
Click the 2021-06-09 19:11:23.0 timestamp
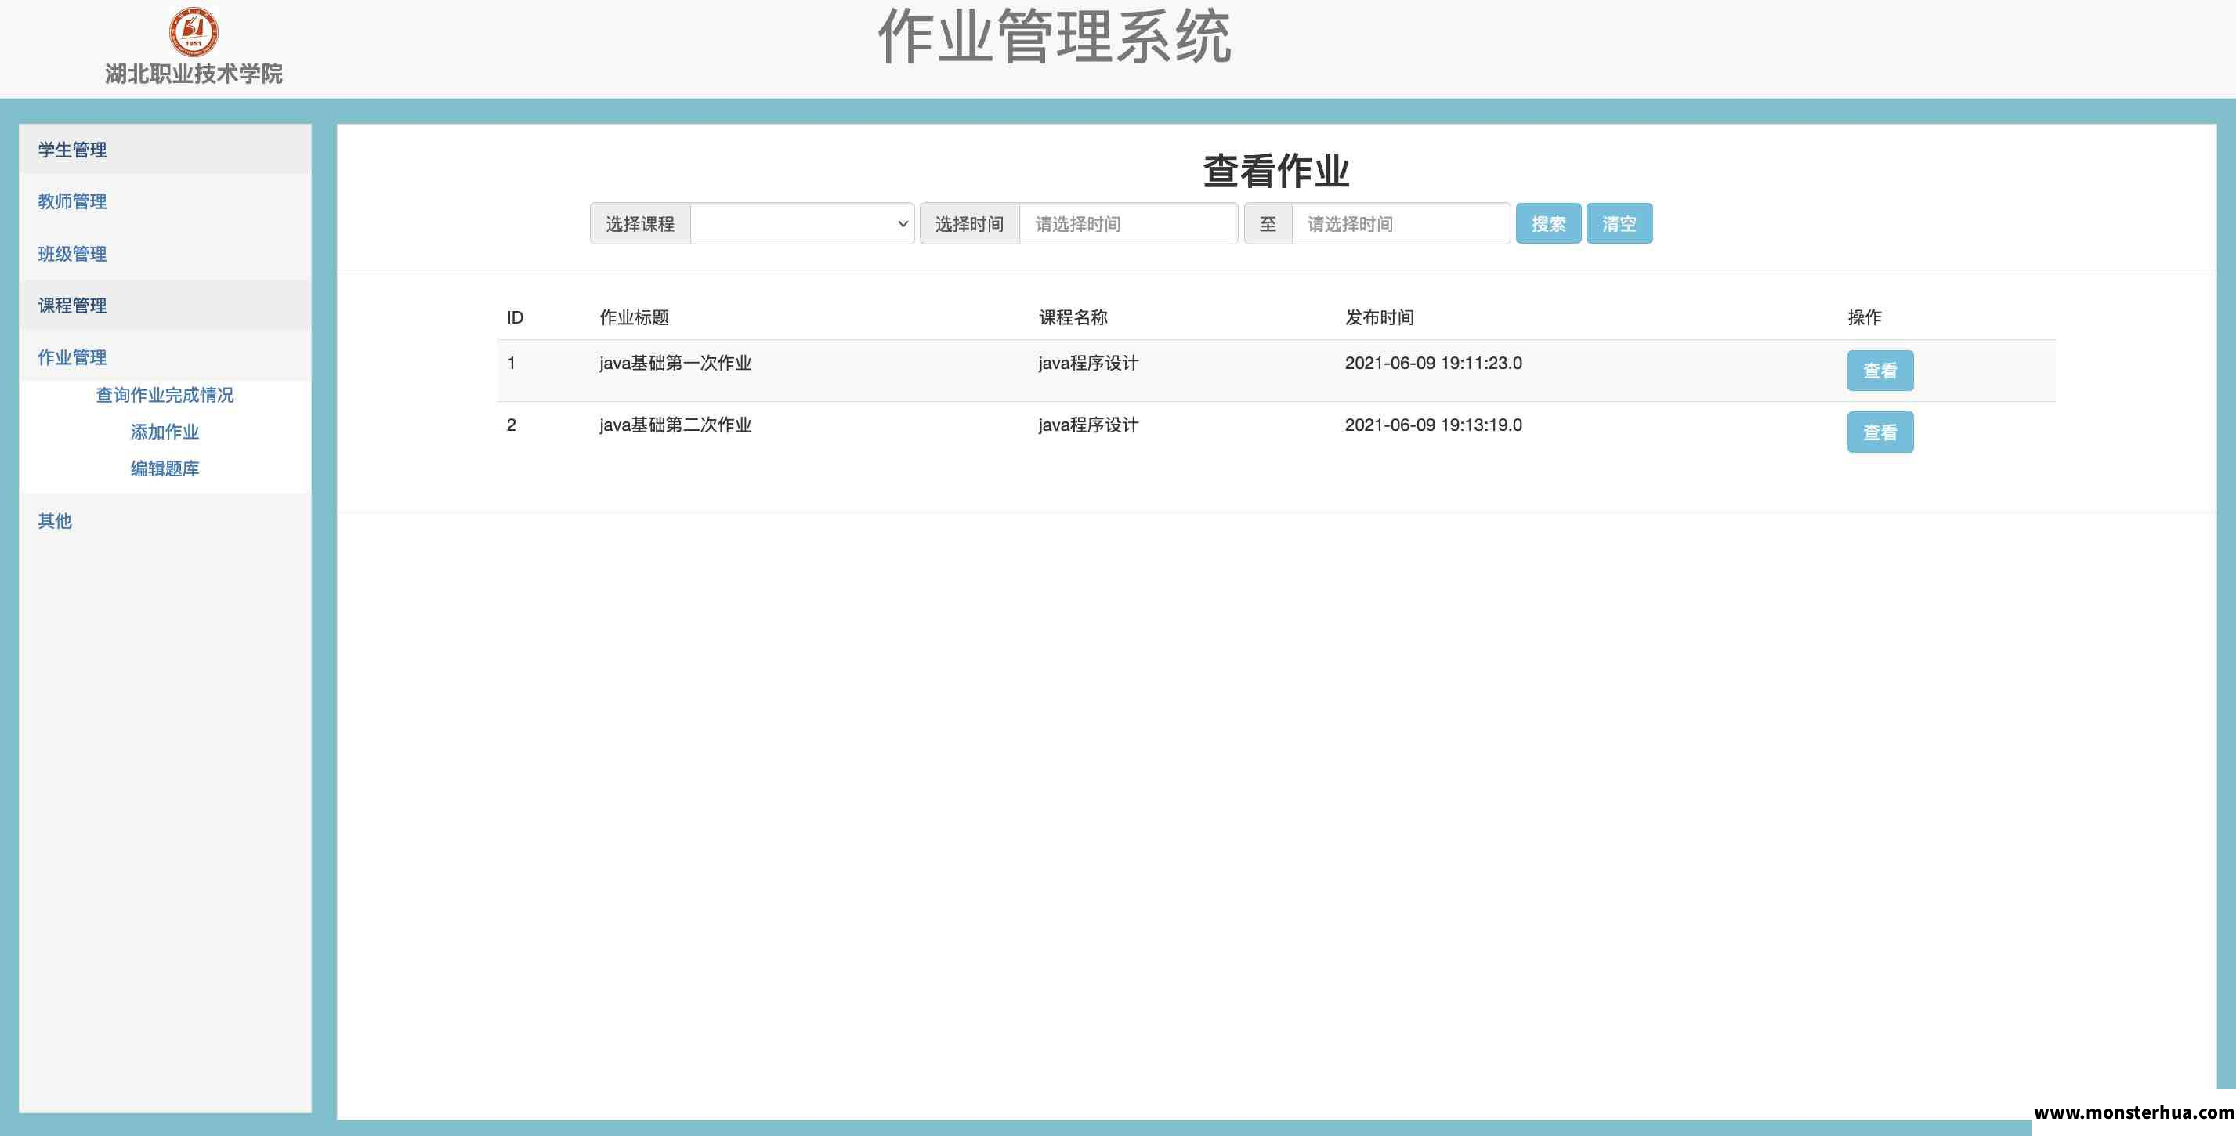[1433, 364]
